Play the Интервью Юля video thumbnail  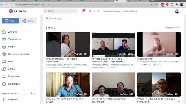(113, 44)
